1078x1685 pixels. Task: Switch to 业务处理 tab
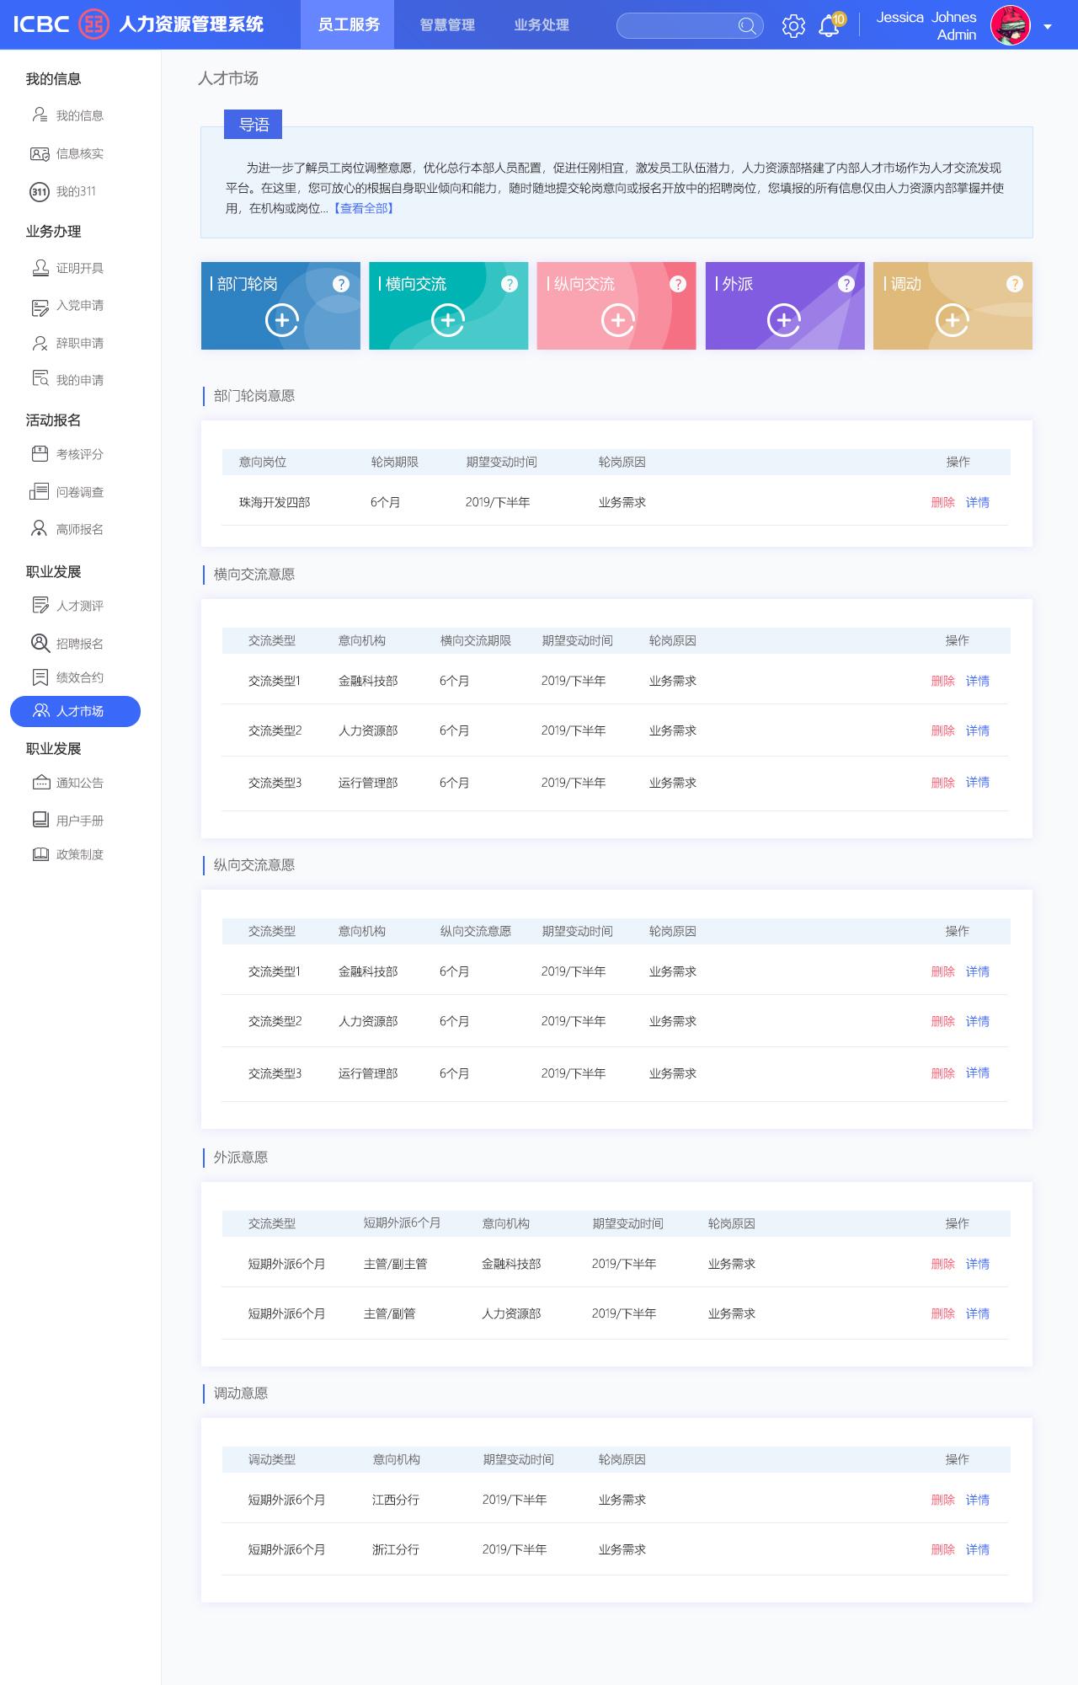[x=542, y=24]
